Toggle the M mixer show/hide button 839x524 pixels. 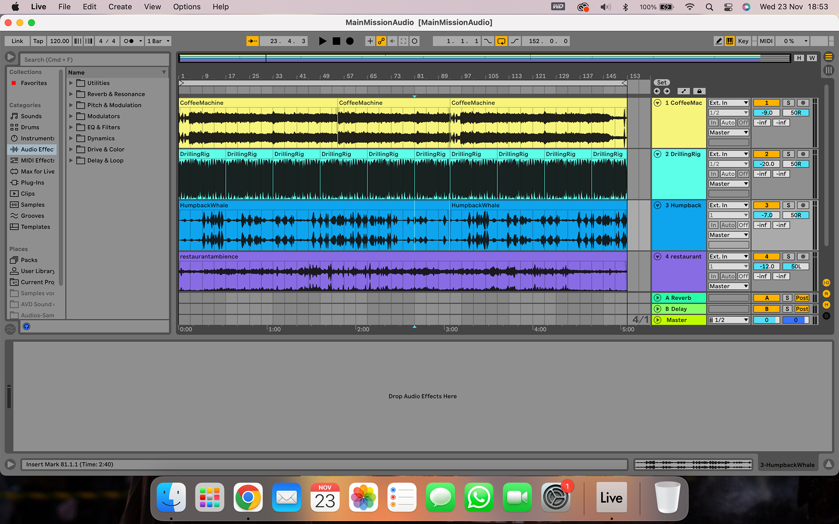826,305
